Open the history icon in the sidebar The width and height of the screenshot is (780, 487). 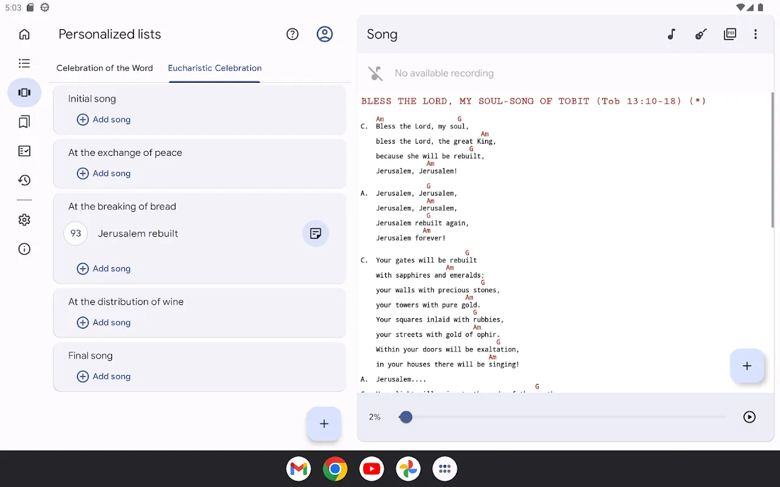click(24, 180)
